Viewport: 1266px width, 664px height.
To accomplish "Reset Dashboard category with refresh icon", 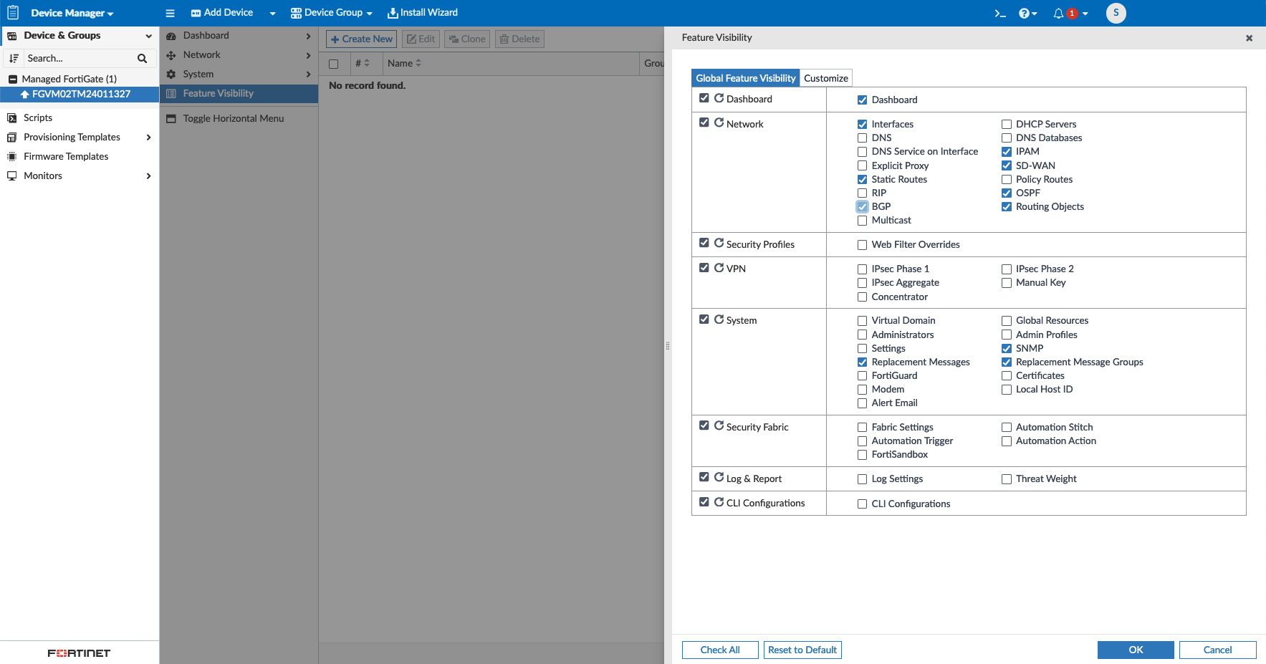I will [x=719, y=98].
